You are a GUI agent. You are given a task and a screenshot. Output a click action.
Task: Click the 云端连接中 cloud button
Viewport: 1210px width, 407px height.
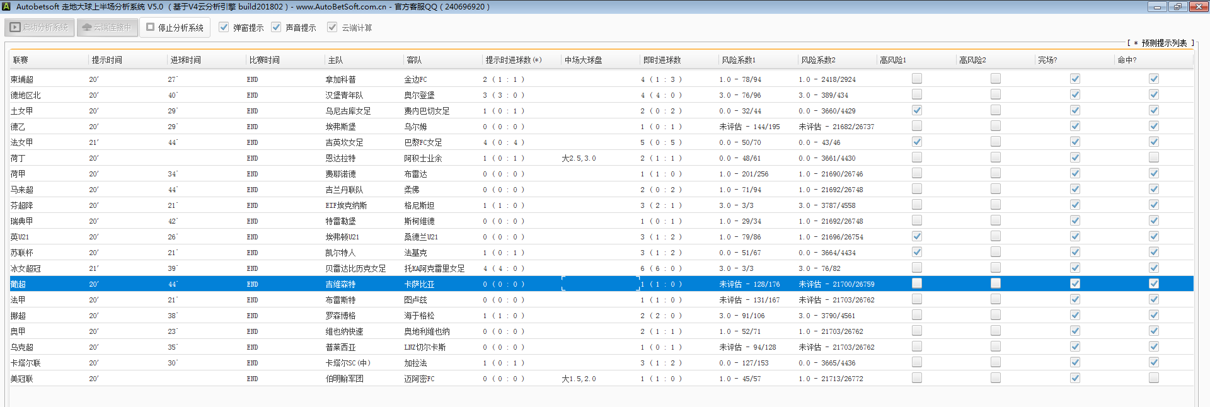[x=107, y=28]
